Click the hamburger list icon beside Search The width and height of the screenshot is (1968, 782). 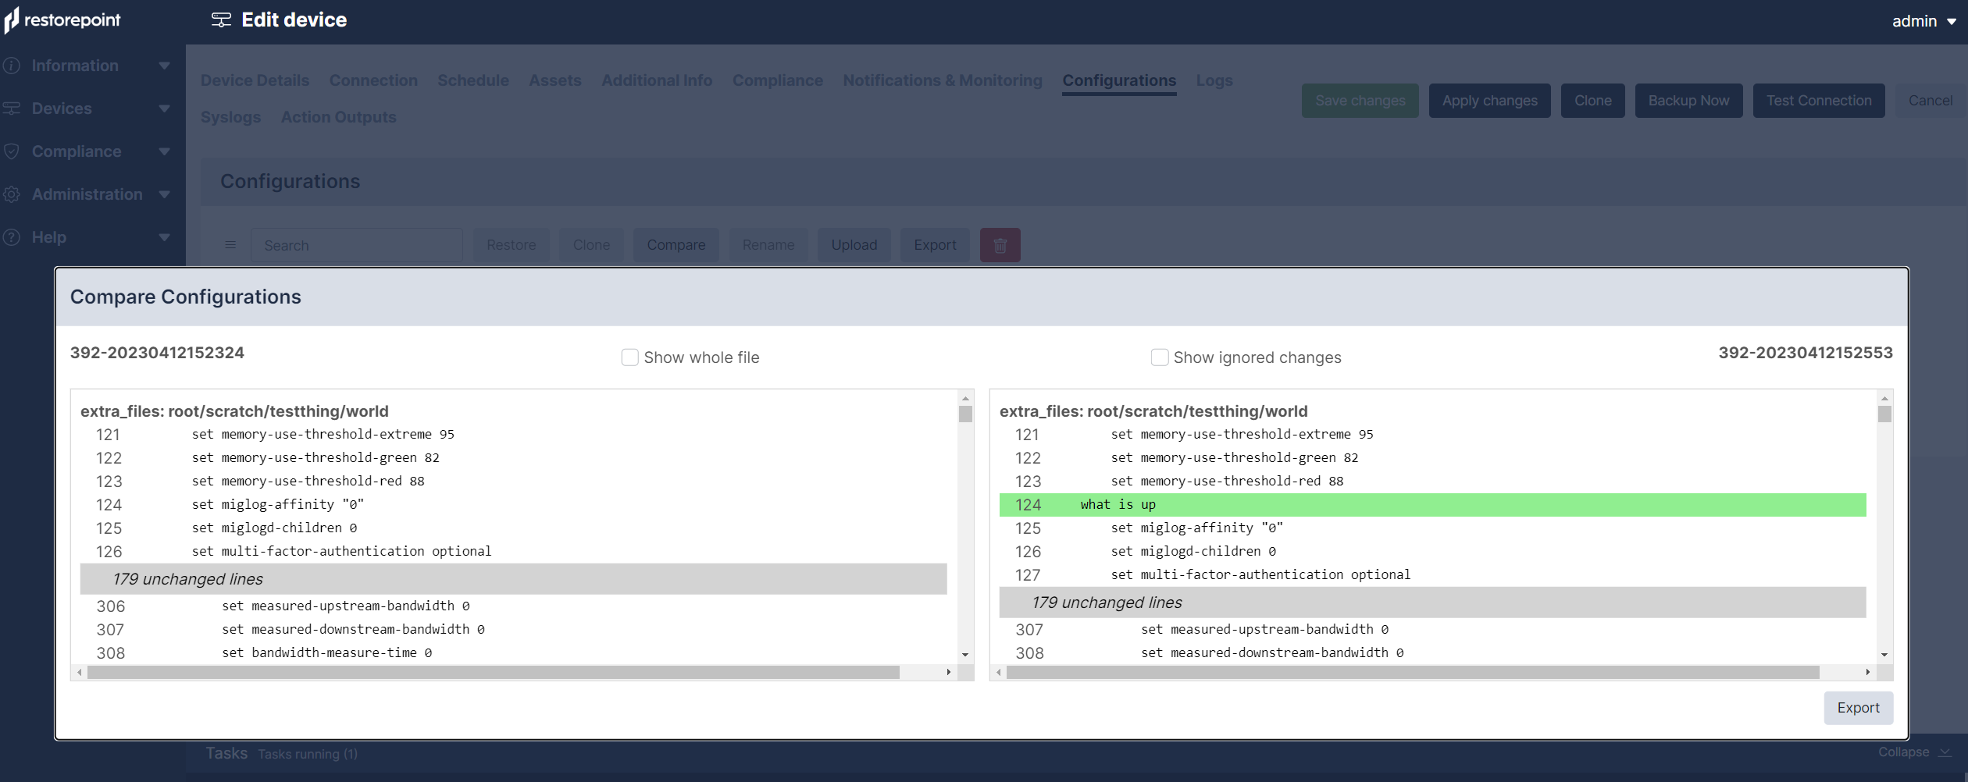[x=230, y=245]
